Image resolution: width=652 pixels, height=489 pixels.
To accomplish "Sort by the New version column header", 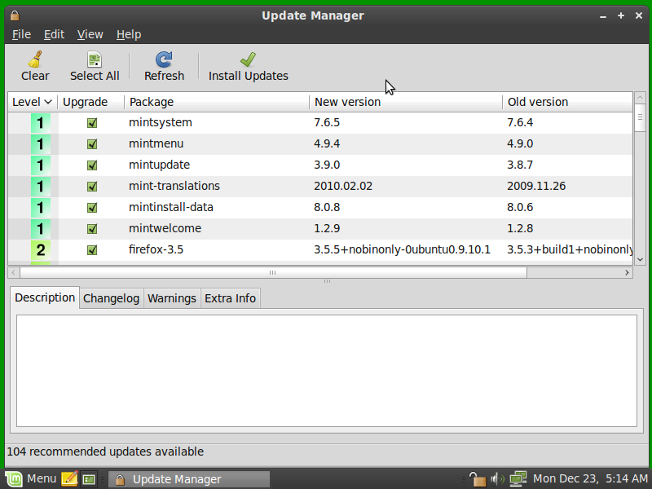I will [x=406, y=102].
